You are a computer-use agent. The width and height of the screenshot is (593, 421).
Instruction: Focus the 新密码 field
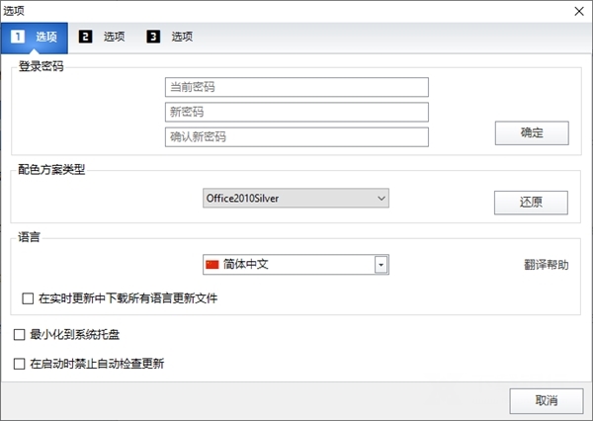point(296,112)
